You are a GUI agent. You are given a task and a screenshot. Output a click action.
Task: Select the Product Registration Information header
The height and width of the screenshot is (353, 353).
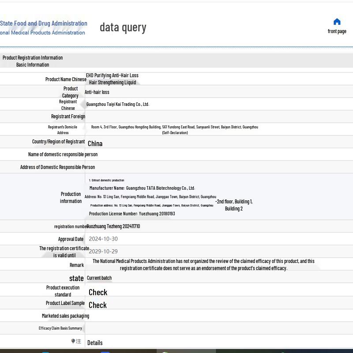coord(33,57)
